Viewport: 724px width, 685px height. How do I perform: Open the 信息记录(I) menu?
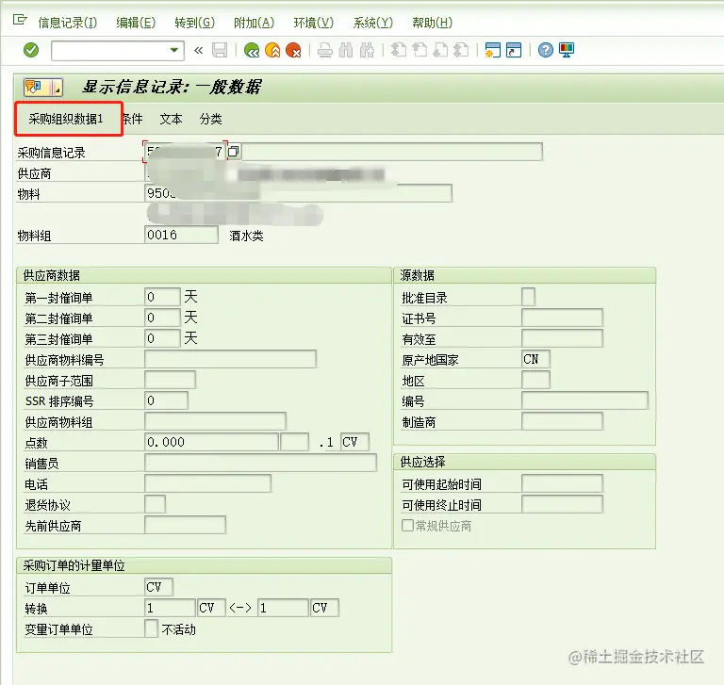click(x=68, y=23)
